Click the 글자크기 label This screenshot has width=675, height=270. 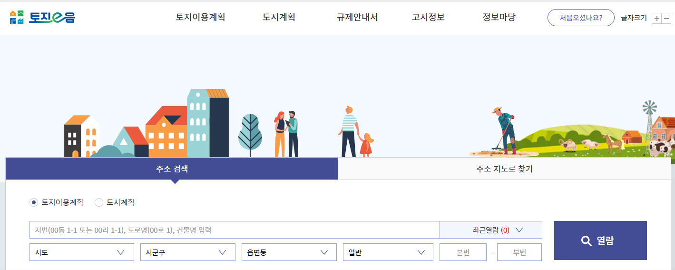tap(634, 18)
